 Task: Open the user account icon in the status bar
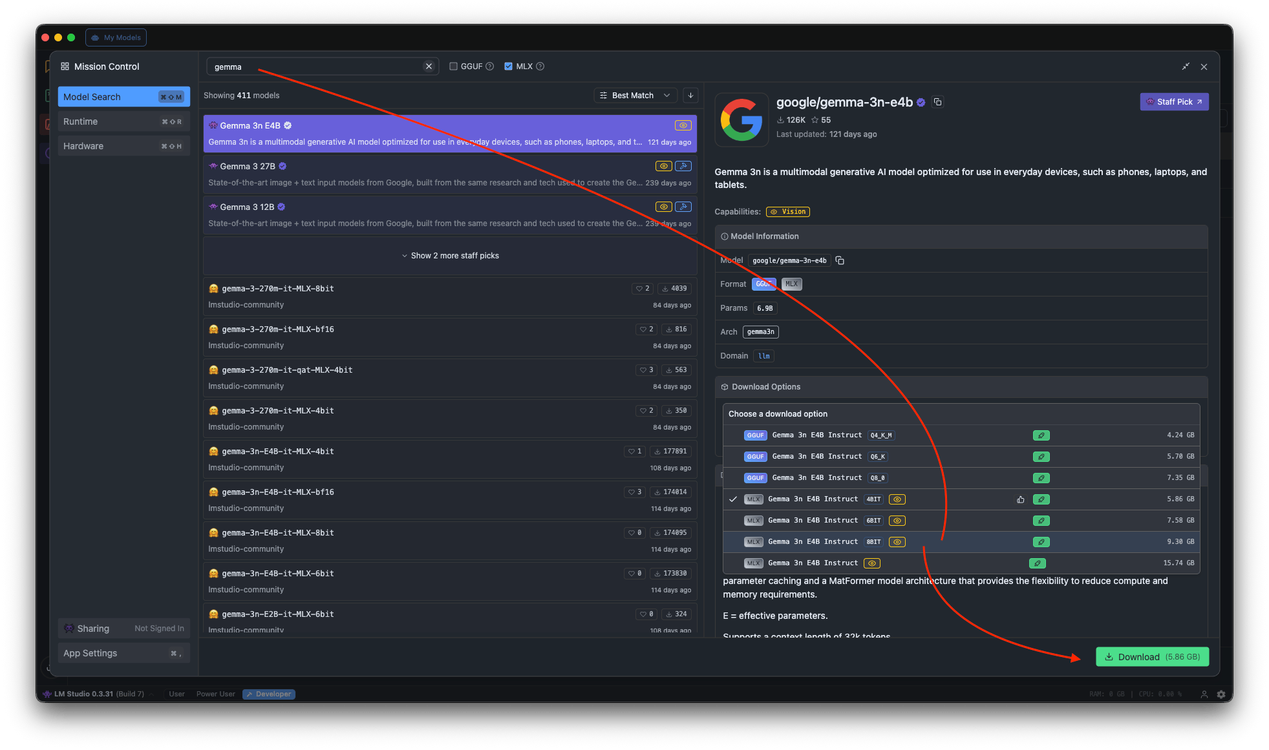[x=1204, y=694]
